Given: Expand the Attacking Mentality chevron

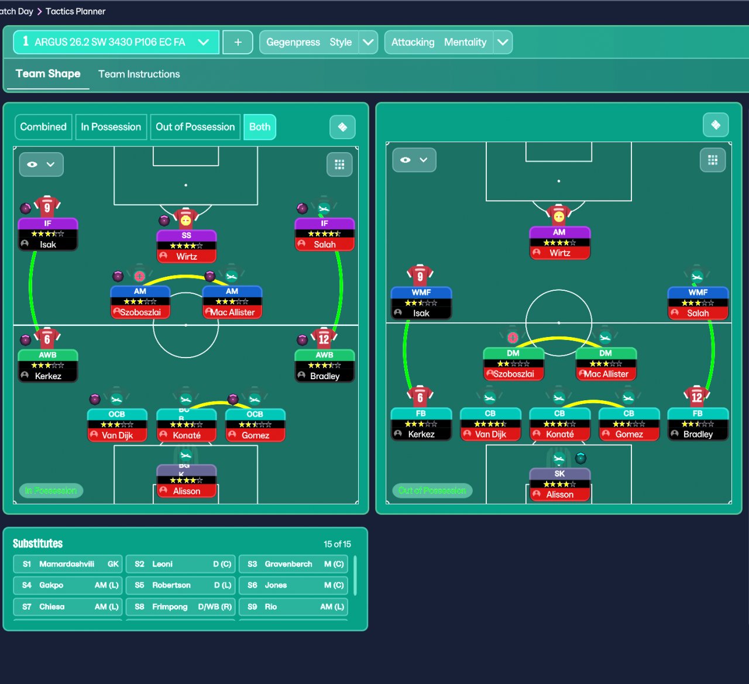Looking at the screenshot, I should (x=503, y=42).
